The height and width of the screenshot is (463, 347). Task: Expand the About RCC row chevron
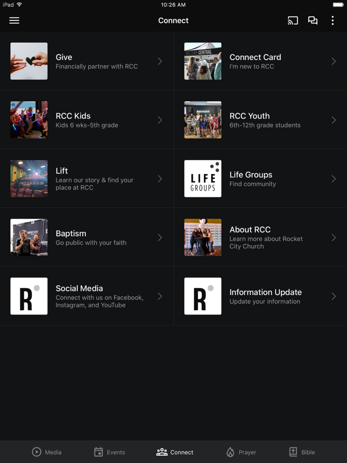[334, 237]
